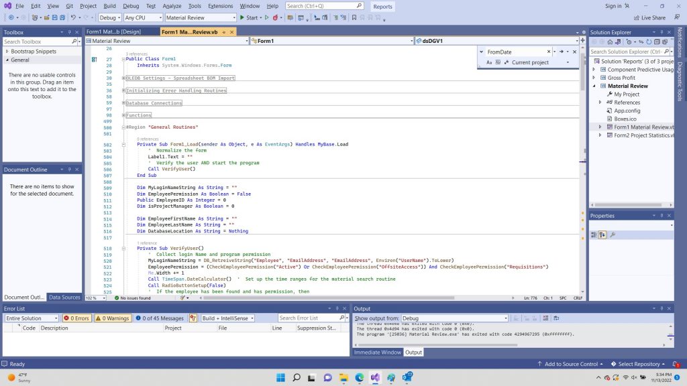
Task: Click the Properties panel wrench icon
Action: [x=612, y=235]
